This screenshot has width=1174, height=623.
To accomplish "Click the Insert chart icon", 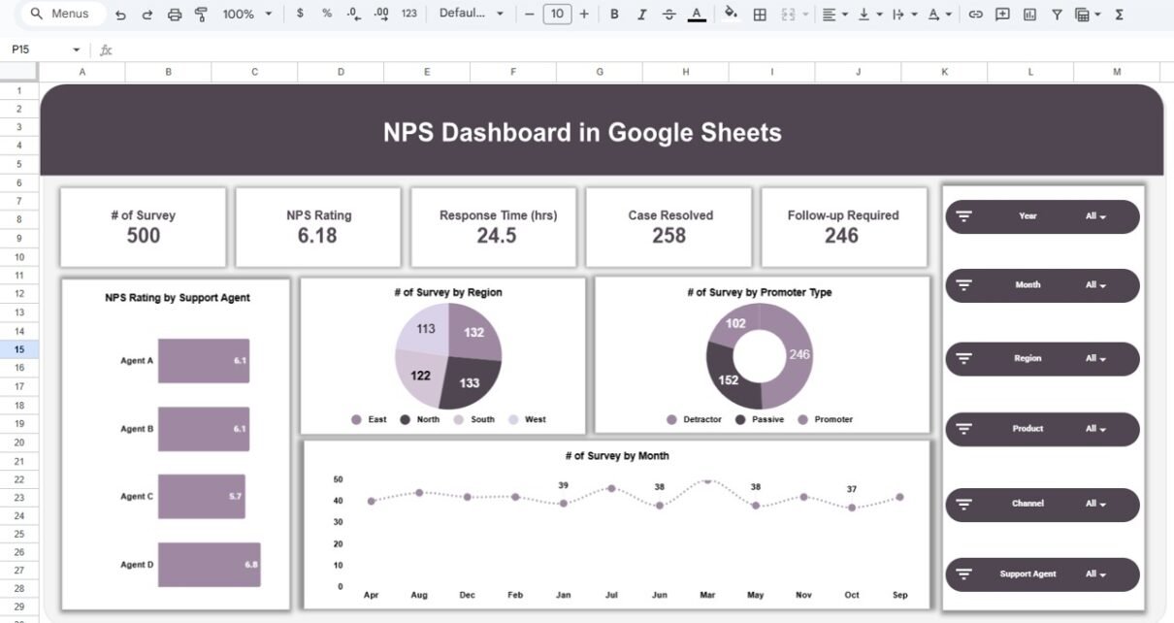I will point(1029,15).
